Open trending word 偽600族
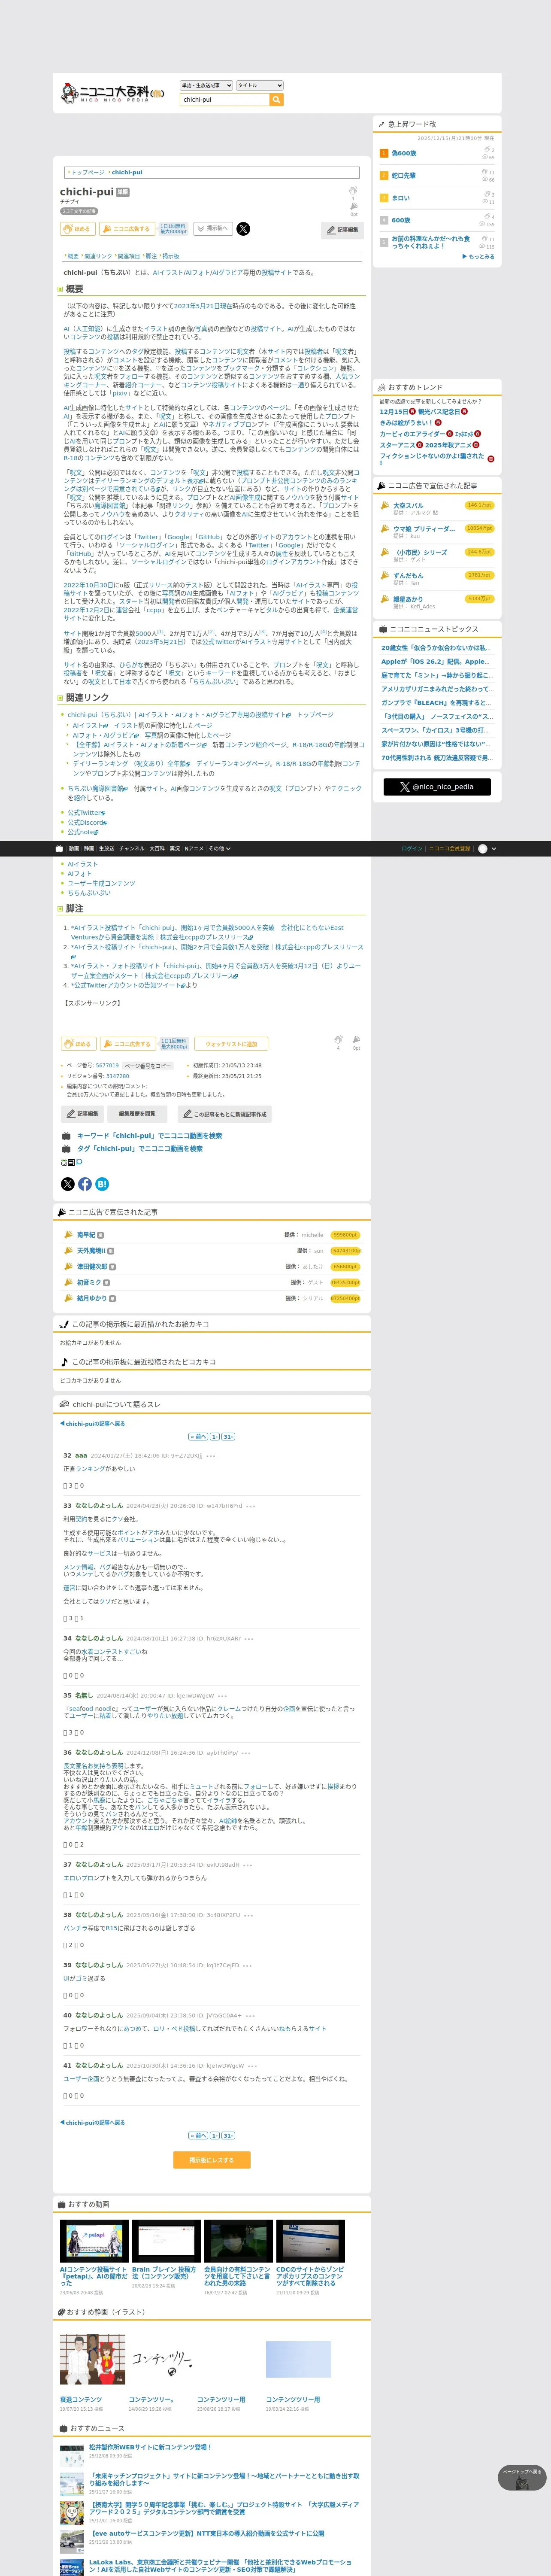The height and width of the screenshot is (2576, 551). [x=404, y=153]
